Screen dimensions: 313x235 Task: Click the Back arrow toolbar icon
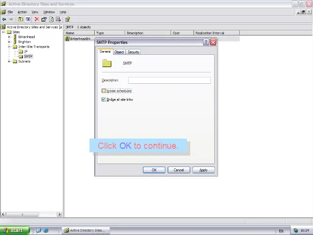(4, 20)
